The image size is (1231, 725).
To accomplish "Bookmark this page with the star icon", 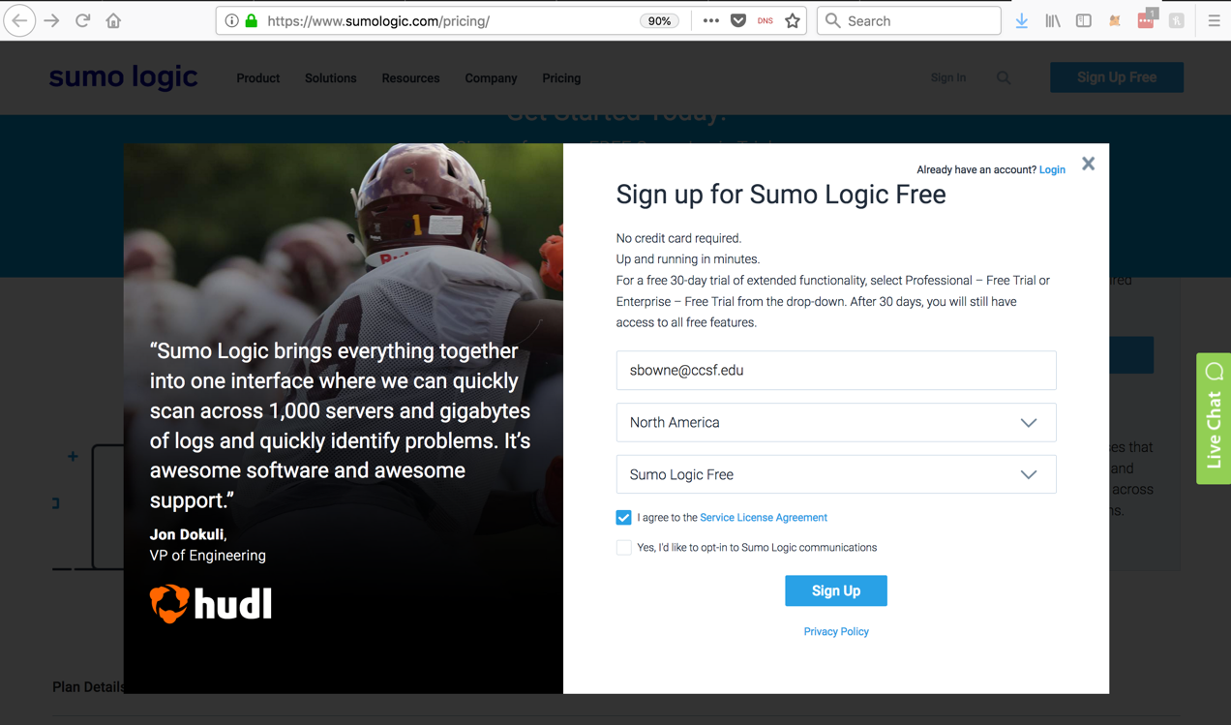I will pos(793,20).
